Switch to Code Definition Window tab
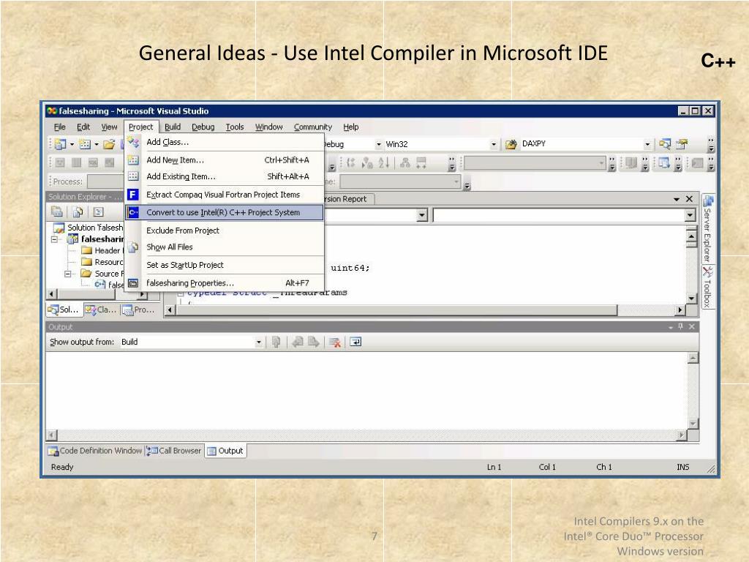Viewport: 749px width, 562px height. (x=95, y=451)
